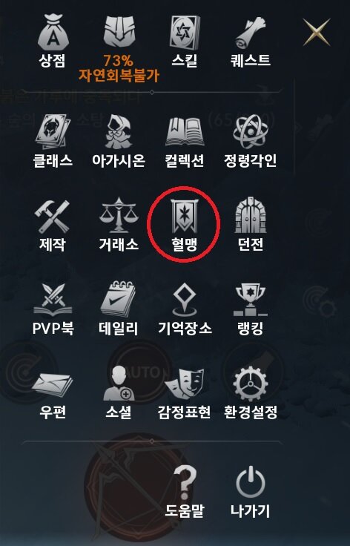Click the 나가기 power button
This screenshot has width=350, height=546.
pyautogui.click(x=251, y=483)
